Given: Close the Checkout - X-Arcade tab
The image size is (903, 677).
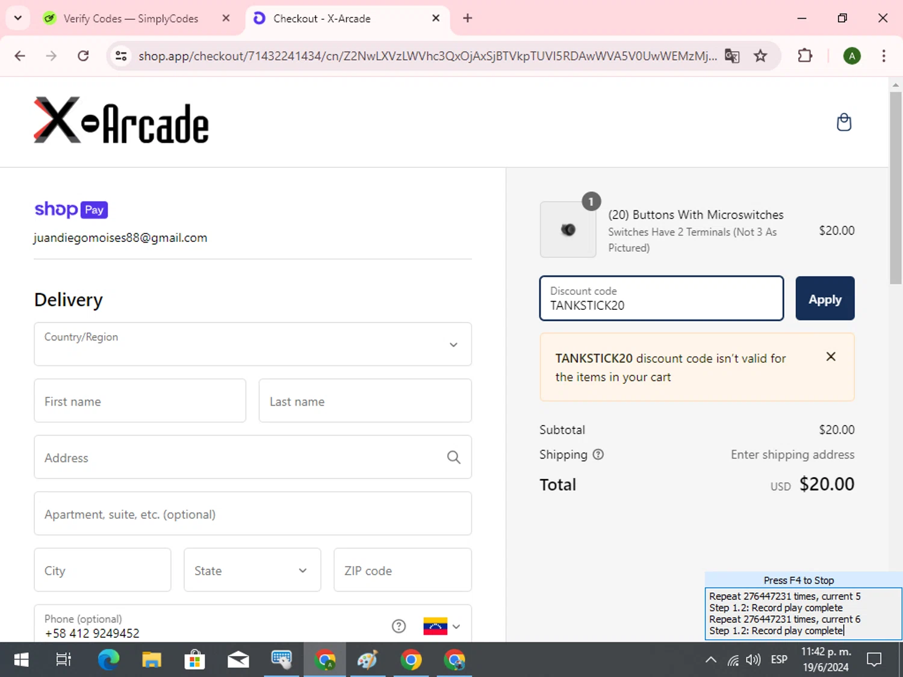Looking at the screenshot, I should pyautogui.click(x=436, y=18).
